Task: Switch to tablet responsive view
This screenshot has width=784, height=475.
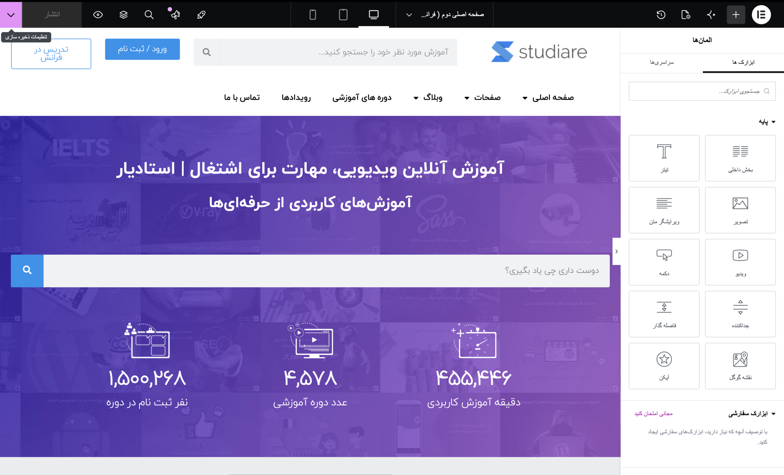Action: (343, 15)
